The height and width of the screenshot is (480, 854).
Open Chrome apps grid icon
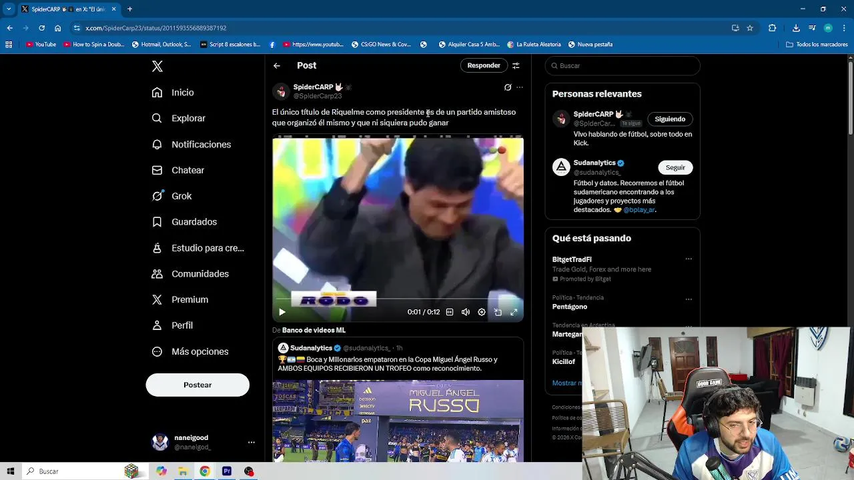click(9, 45)
